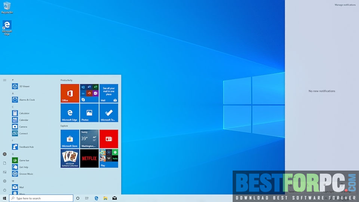Open the Weather tile showing Washington
The image size is (359, 202).
89,139
